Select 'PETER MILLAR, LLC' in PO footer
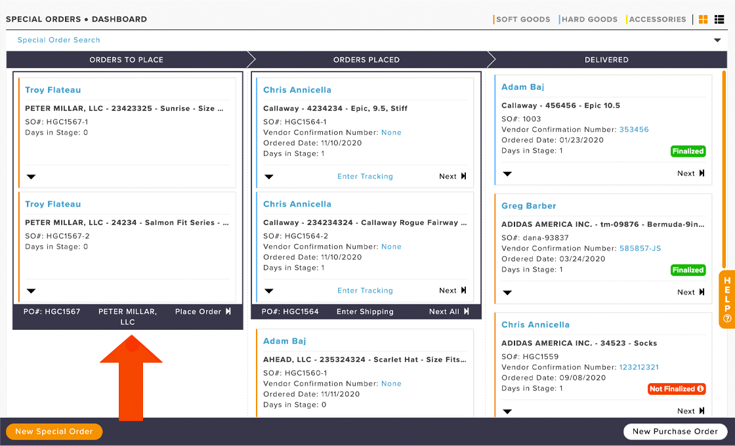The height and width of the screenshot is (446, 735). coord(127,317)
